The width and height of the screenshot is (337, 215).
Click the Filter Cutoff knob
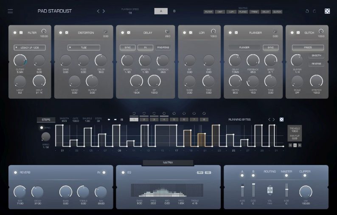[x=20, y=61]
